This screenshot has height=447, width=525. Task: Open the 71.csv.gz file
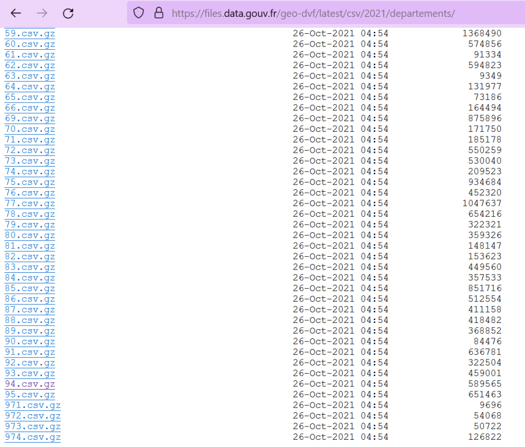[x=30, y=139]
